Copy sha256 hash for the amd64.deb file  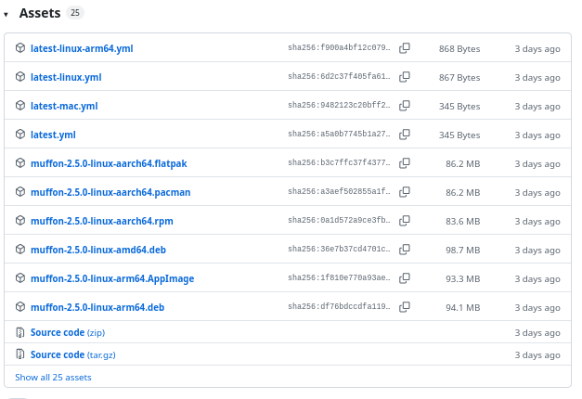point(404,250)
